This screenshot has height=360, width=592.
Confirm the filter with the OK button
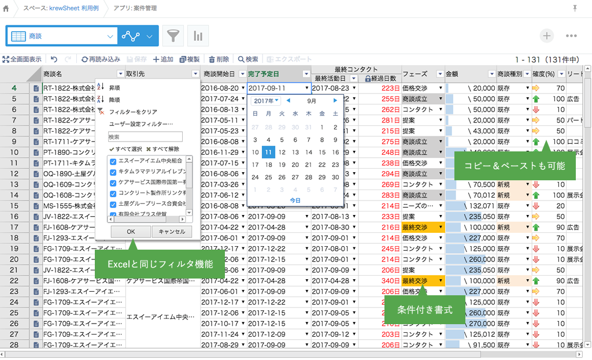[131, 232]
